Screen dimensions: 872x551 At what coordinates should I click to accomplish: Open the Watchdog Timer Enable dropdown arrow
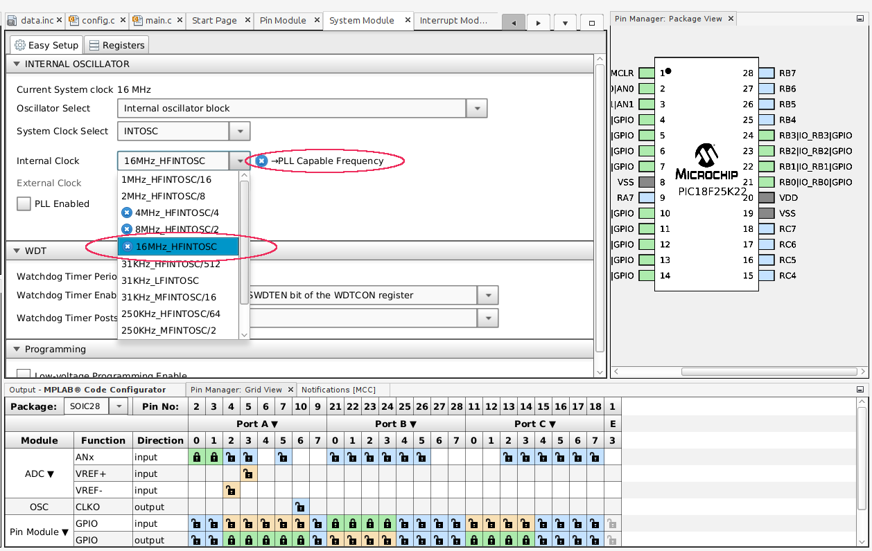pyautogui.click(x=488, y=296)
